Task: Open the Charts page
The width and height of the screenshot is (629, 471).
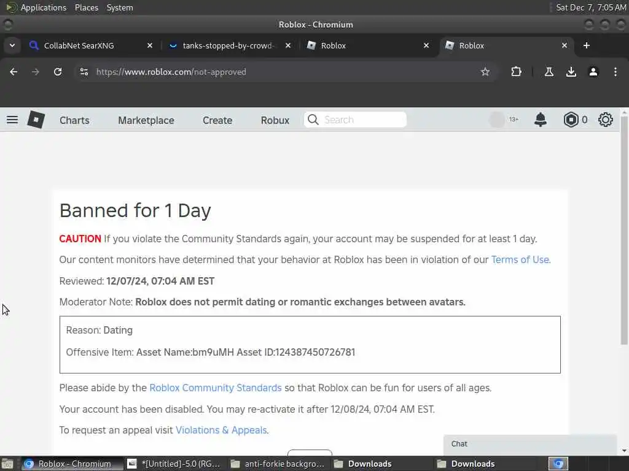Action: [x=74, y=120]
